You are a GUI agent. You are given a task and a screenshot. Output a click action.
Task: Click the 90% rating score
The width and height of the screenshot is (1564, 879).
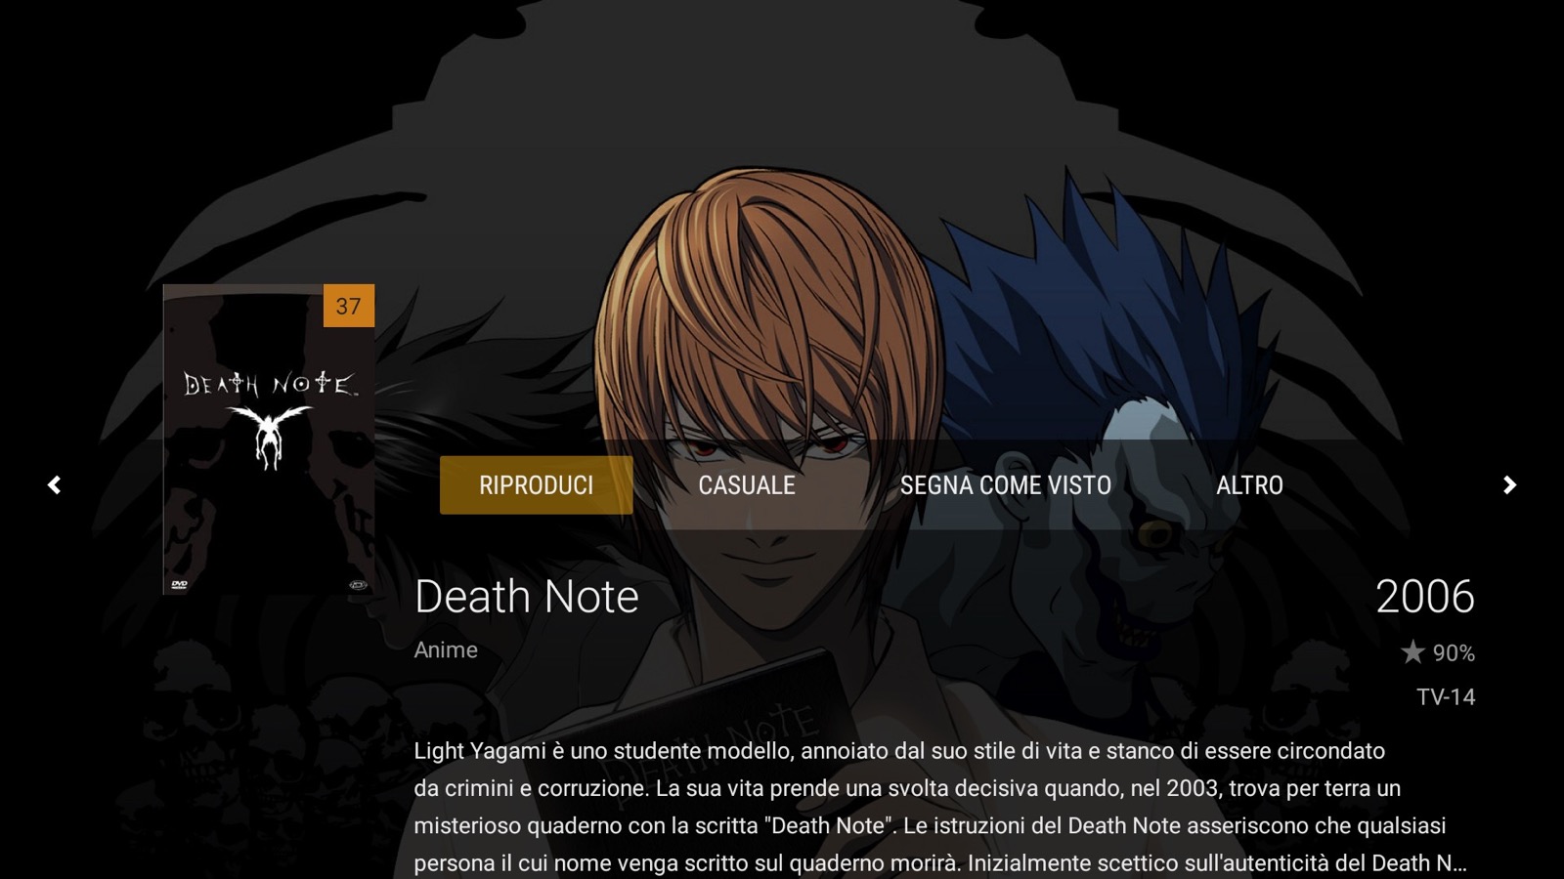click(x=1454, y=653)
